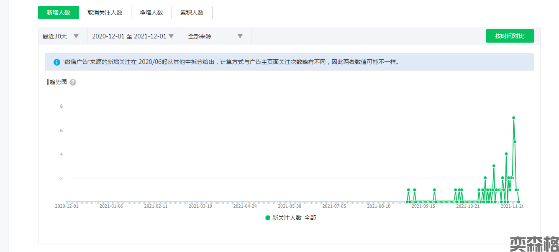Open the 取消关注人数 tab
559x252 pixels.
105,13
